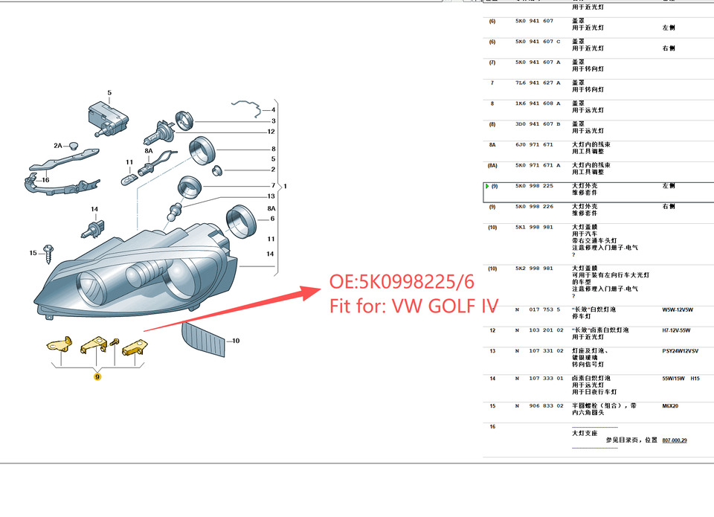This screenshot has height=517, width=714.
Task: Click the PSY24W12VSV bulb specification
Action: 681,350
